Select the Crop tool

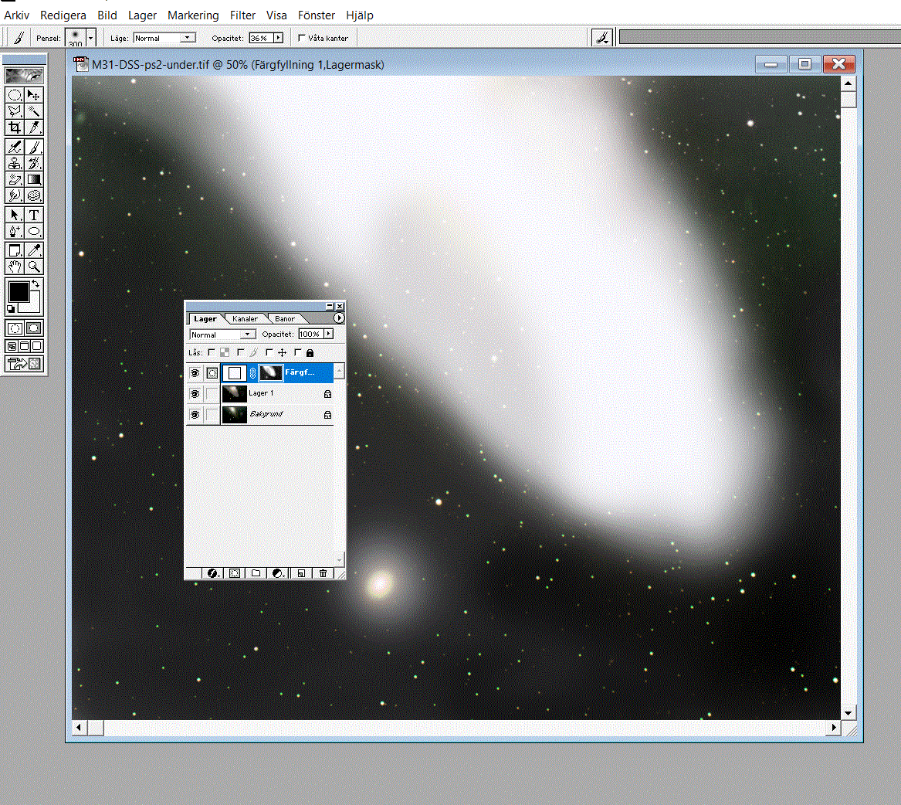tap(15, 127)
